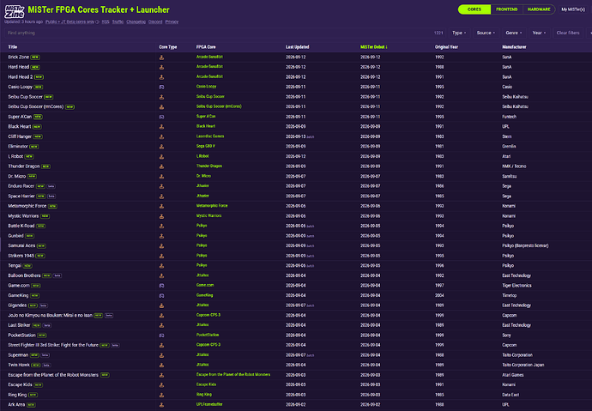Screen dimensions: 592x411
Task: Click the Clear filters button
Action: (568, 33)
